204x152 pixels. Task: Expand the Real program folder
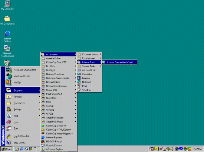[x=59, y=102]
